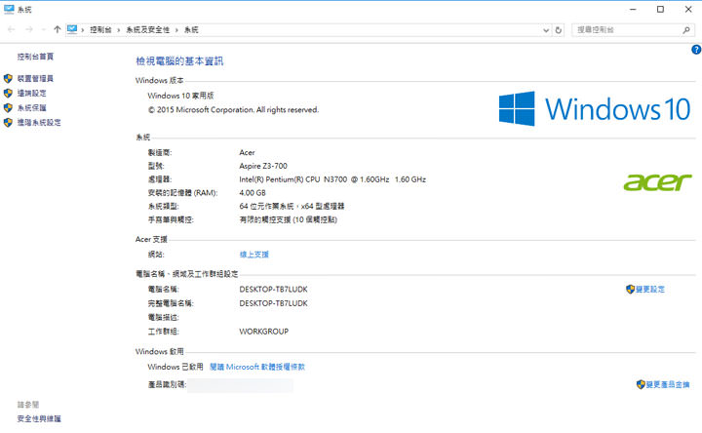Select 系統 breadcrumb segment

coord(191,29)
